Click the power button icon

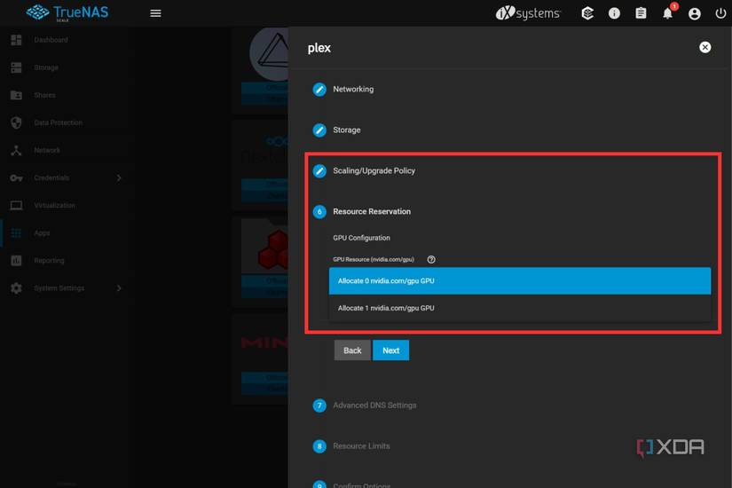coord(720,13)
